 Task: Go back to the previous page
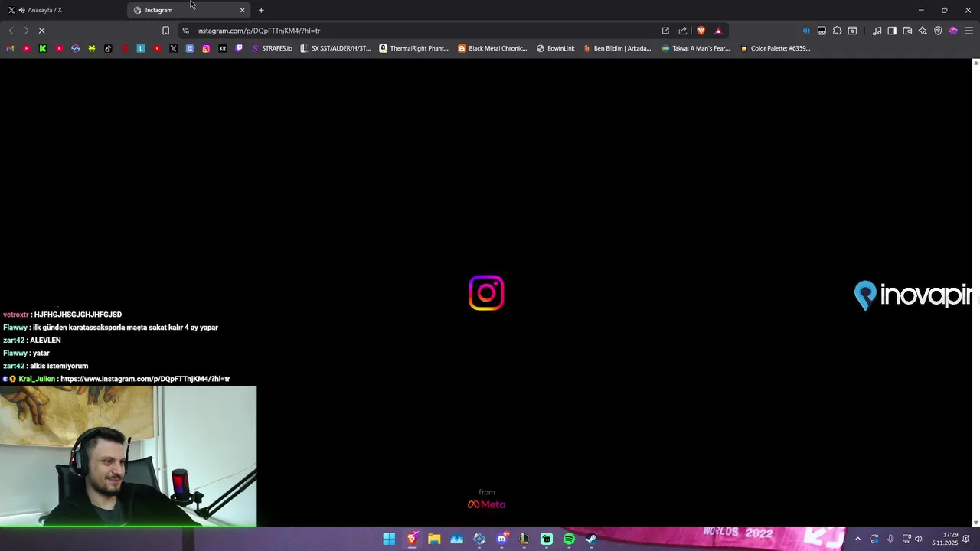pos(11,31)
